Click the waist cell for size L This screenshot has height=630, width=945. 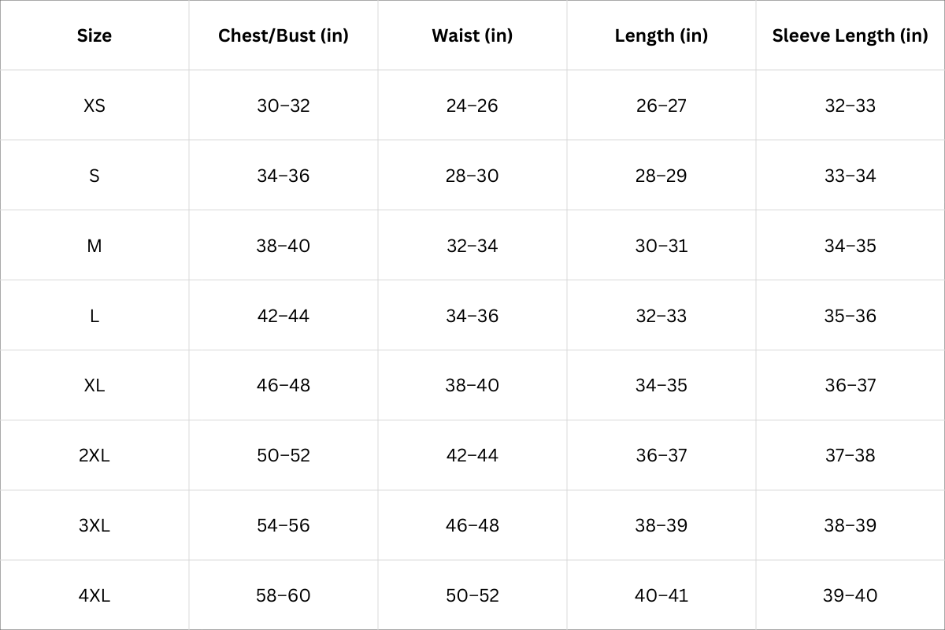tap(472, 316)
